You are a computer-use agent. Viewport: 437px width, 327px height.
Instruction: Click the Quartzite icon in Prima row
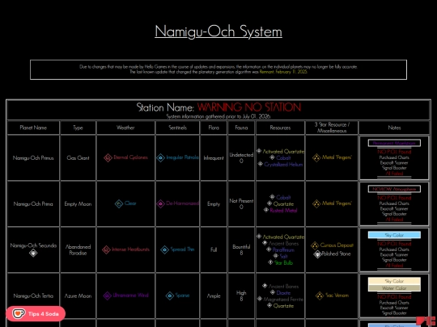pyautogui.click(x=269, y=203)
